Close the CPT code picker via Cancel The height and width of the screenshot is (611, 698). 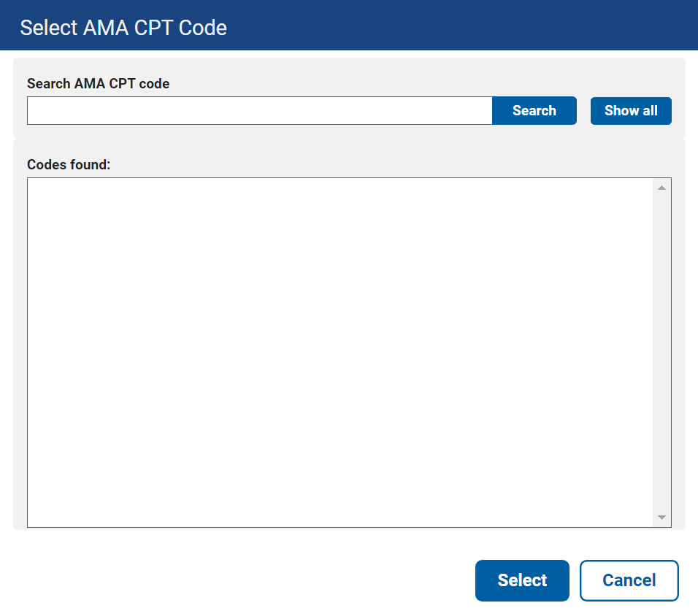click(629, 580)
